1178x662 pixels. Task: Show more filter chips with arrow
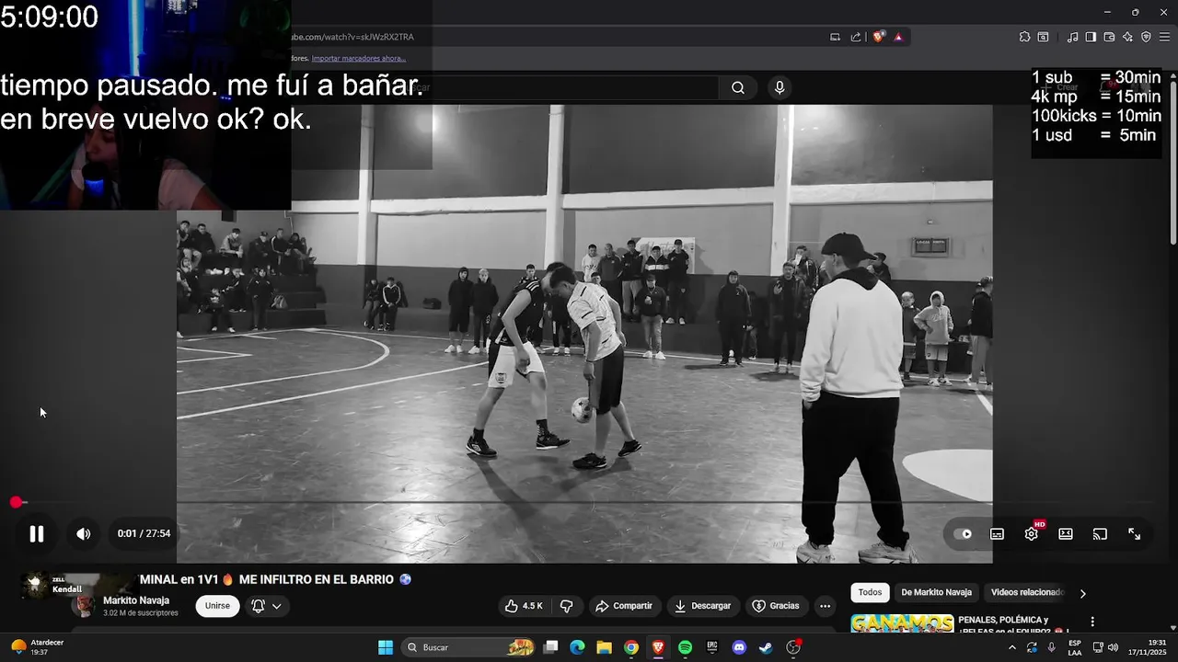coord(1082,594)
